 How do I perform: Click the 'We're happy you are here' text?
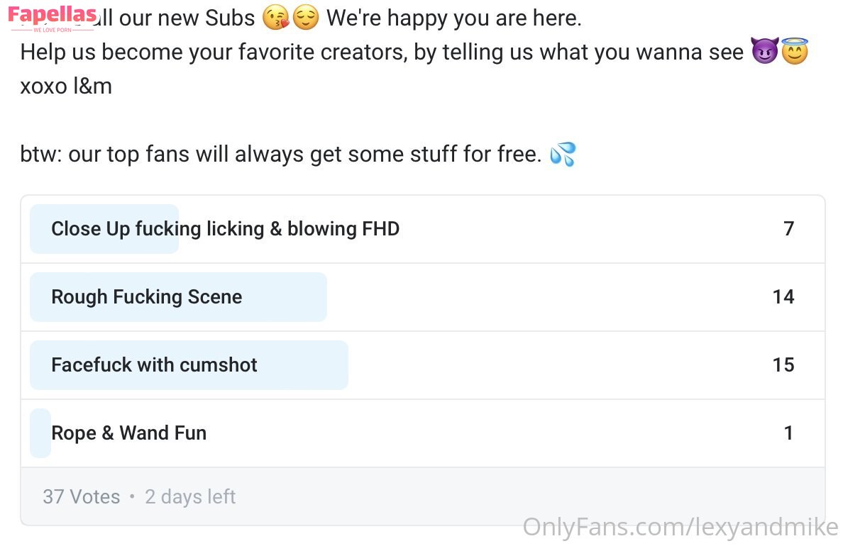[453, 18]
